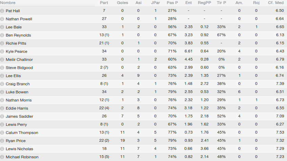
Task: Sort by the Part column header
Action: coord(104,3)
